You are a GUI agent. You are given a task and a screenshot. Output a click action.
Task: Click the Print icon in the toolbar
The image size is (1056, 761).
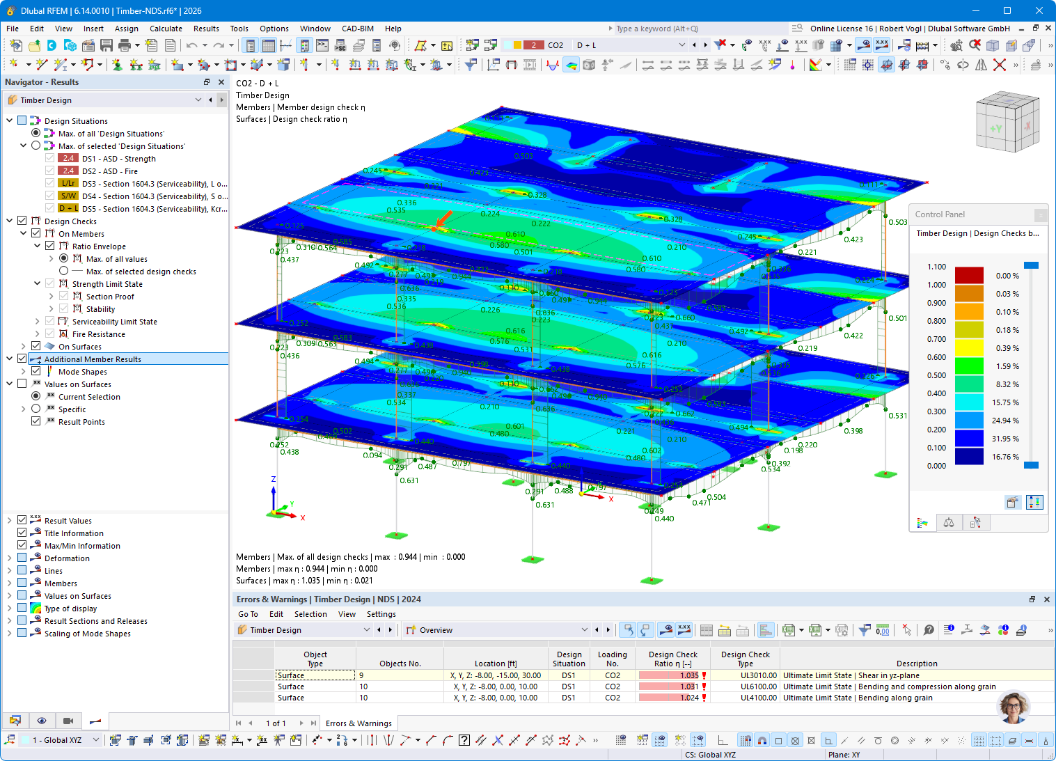coord(125,45)
